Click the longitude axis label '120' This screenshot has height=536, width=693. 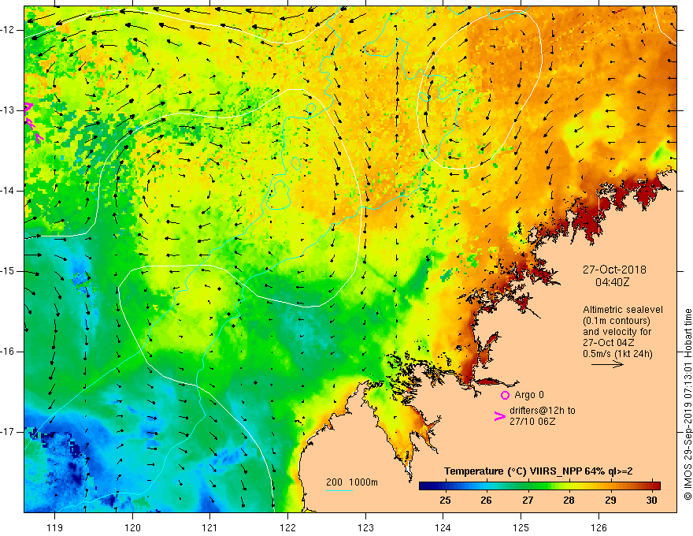point(132,527)
